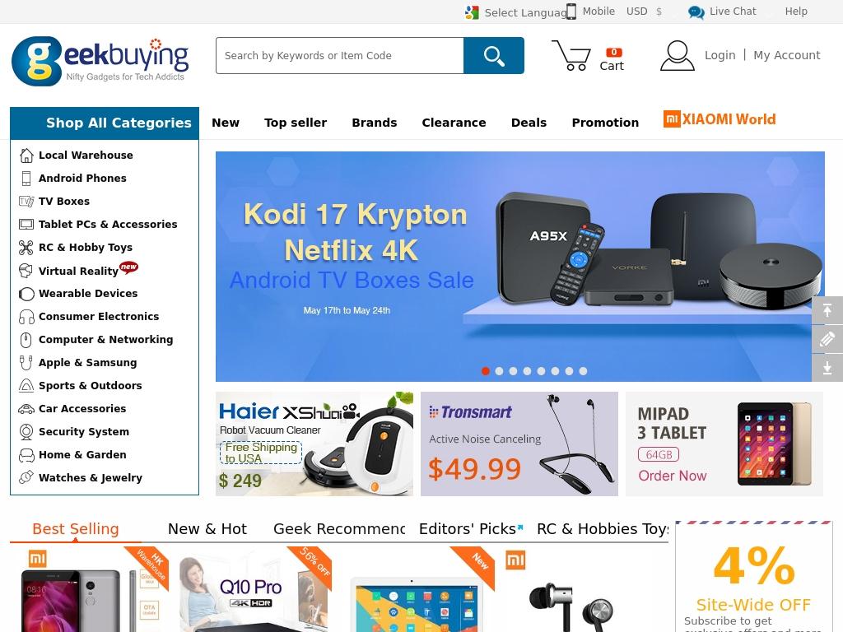Switch to the New & Hot tab

tap(207, 529)
